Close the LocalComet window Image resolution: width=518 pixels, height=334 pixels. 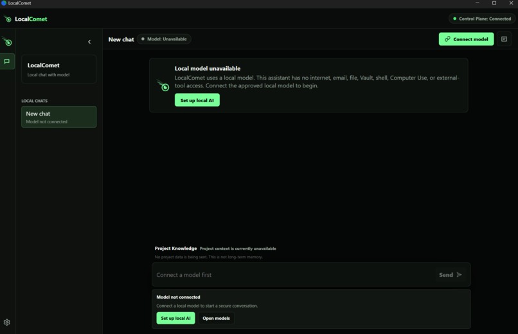(511, 3)
